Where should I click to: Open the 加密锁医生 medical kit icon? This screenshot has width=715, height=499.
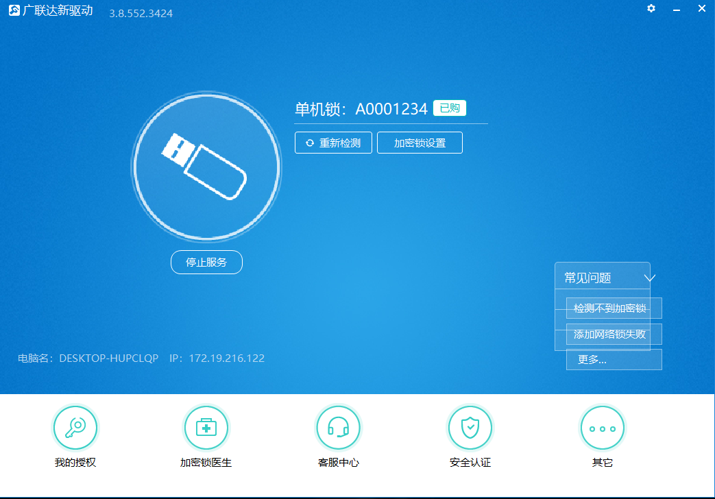206,428
